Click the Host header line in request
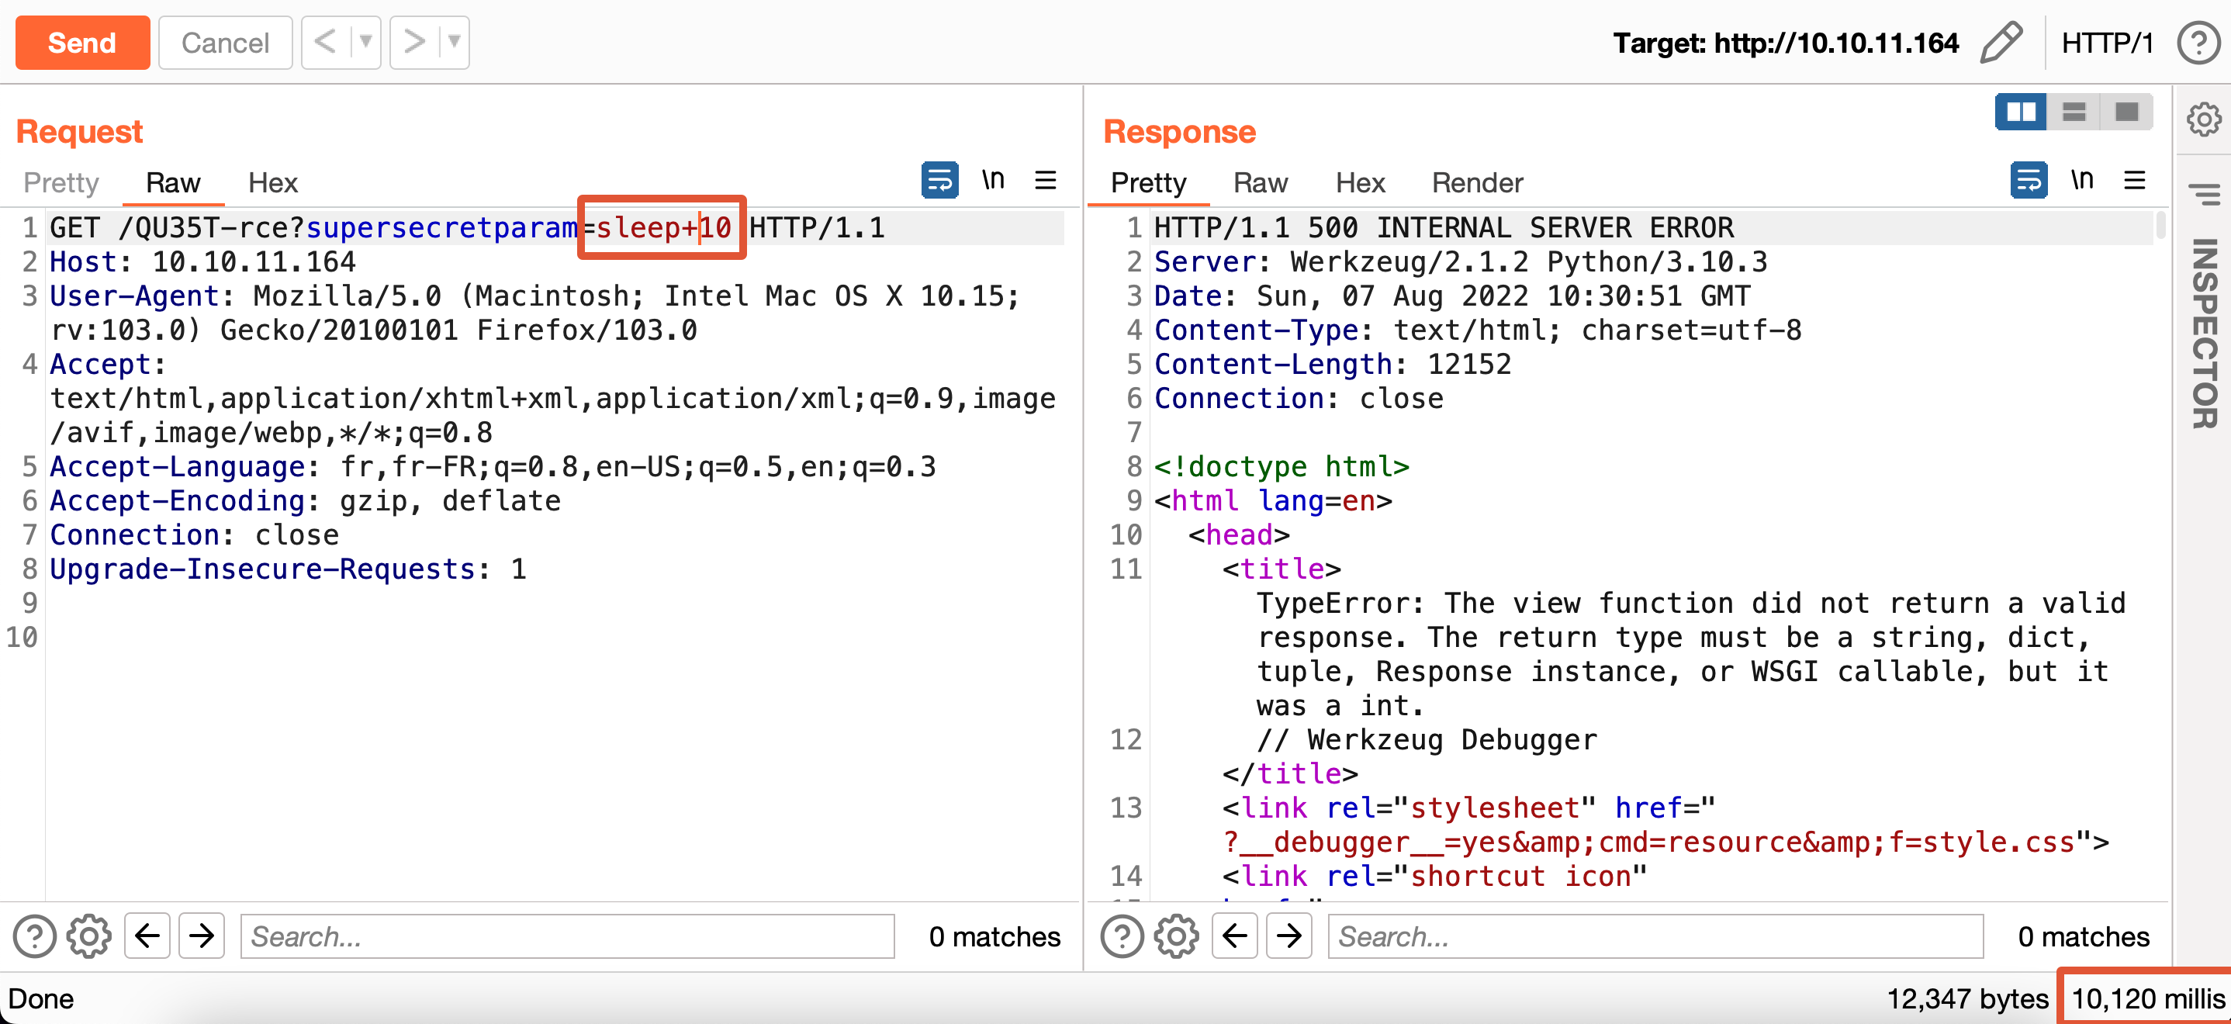The width and height of the screenshot is (2231, 1024). pyautogui.click(x=202, y=261)
